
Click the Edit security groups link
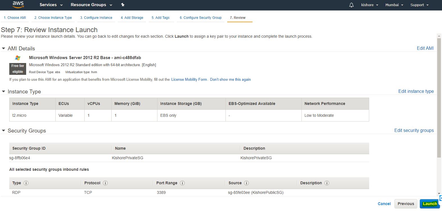414,131
